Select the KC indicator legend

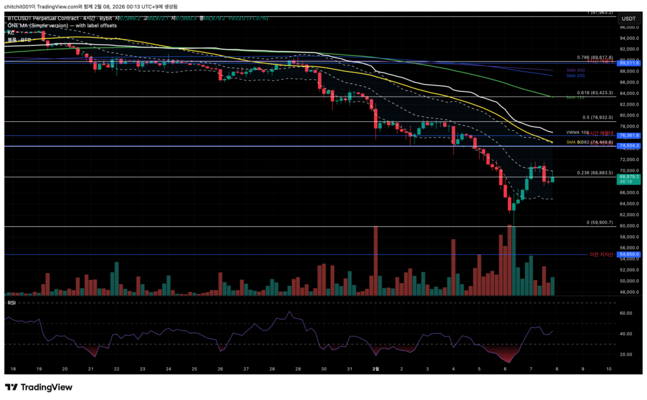pos(11,32)
